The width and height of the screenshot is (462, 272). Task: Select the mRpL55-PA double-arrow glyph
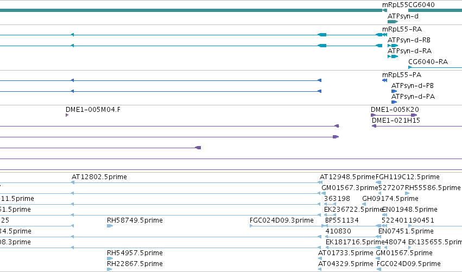coord(384,80)
